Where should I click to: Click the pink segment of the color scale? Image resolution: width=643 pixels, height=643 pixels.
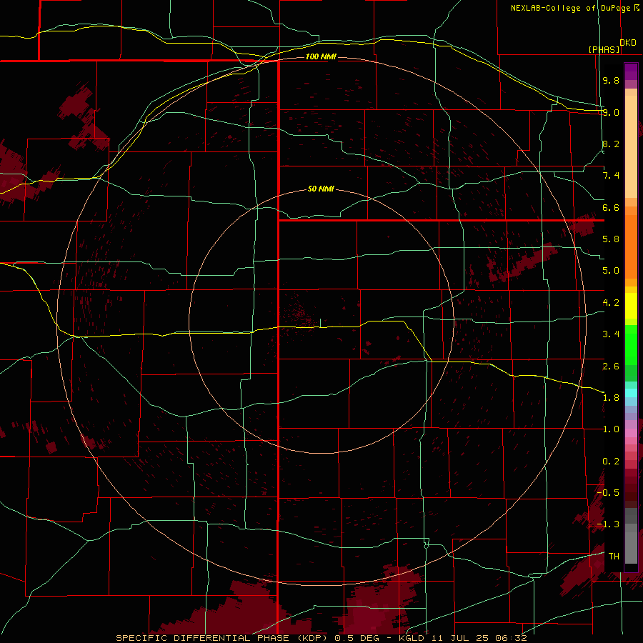tap(631, 433)
